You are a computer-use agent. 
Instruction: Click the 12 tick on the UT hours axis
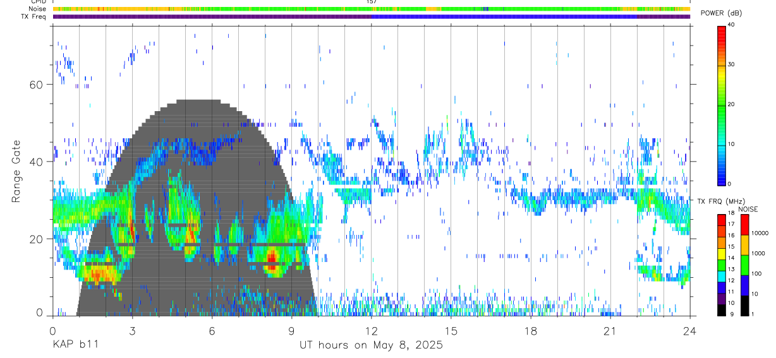(372, 330)
